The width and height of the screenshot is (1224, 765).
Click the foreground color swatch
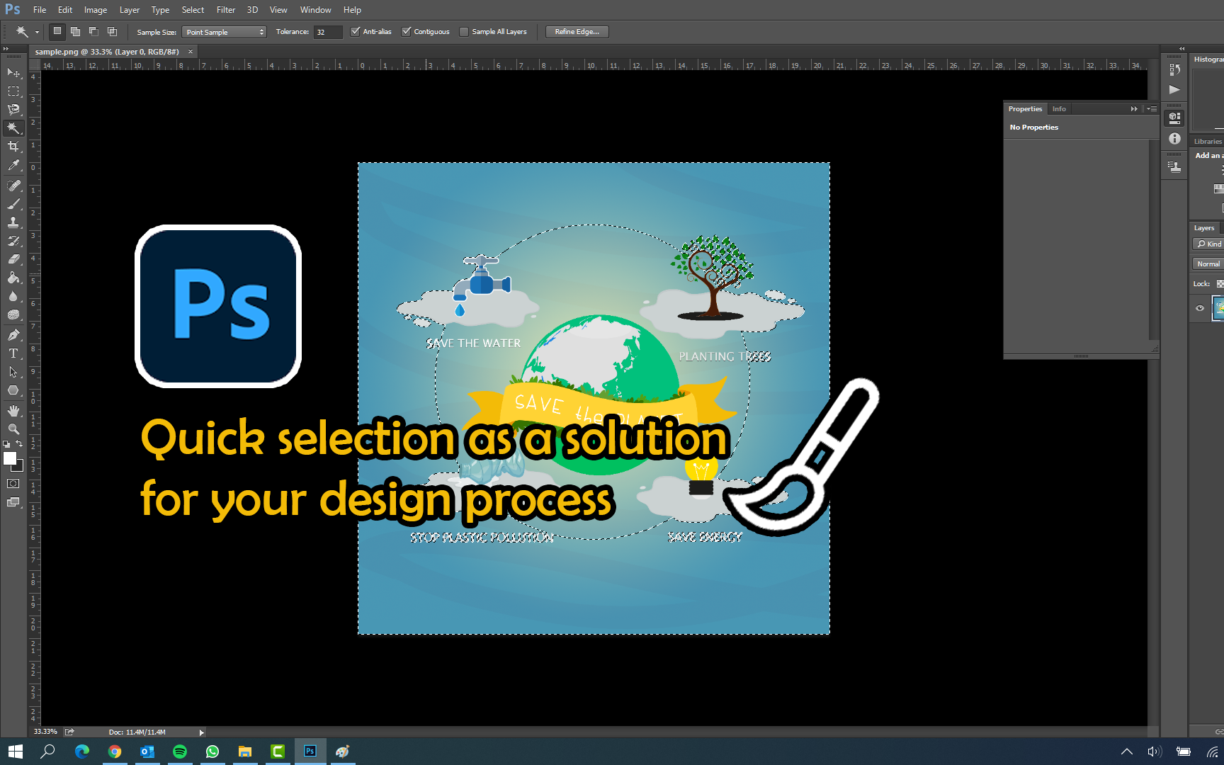point(11,459)
